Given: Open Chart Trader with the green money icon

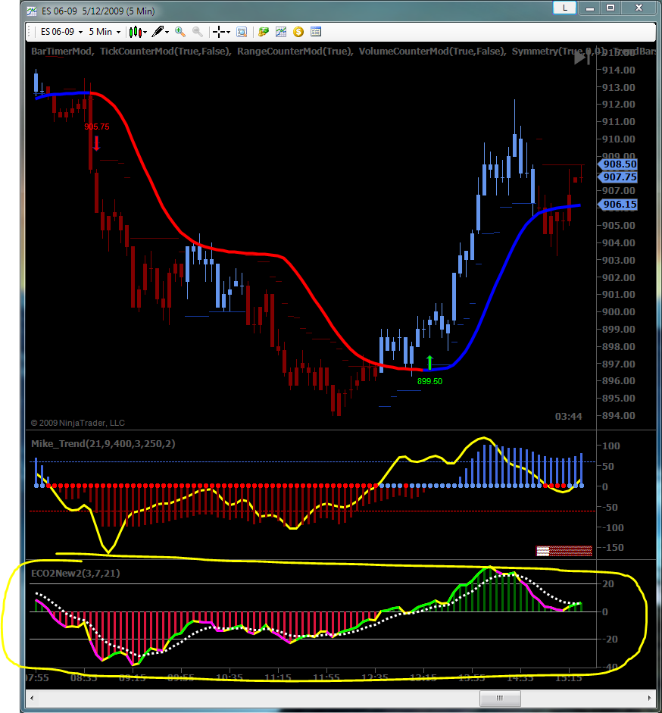Looking at the screenshot, I should pyautogui.click(x=264, y=32).
